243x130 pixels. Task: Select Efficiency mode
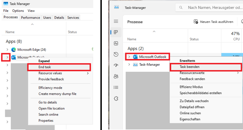tap(50, 88)
